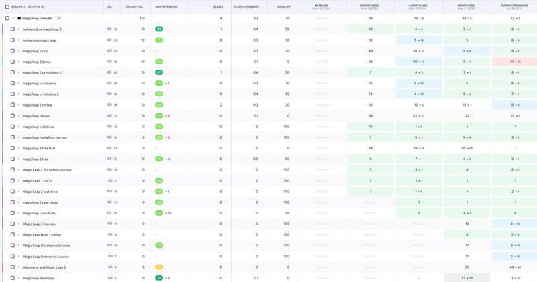The width and height of the screenshot is (537, 282).
Task: Expand the magic leap 2 trial row
Action: point(19,159)
